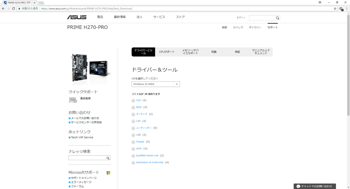Go back with browser back arrow
Screen dimensions: 350x189
click(3, 8)
